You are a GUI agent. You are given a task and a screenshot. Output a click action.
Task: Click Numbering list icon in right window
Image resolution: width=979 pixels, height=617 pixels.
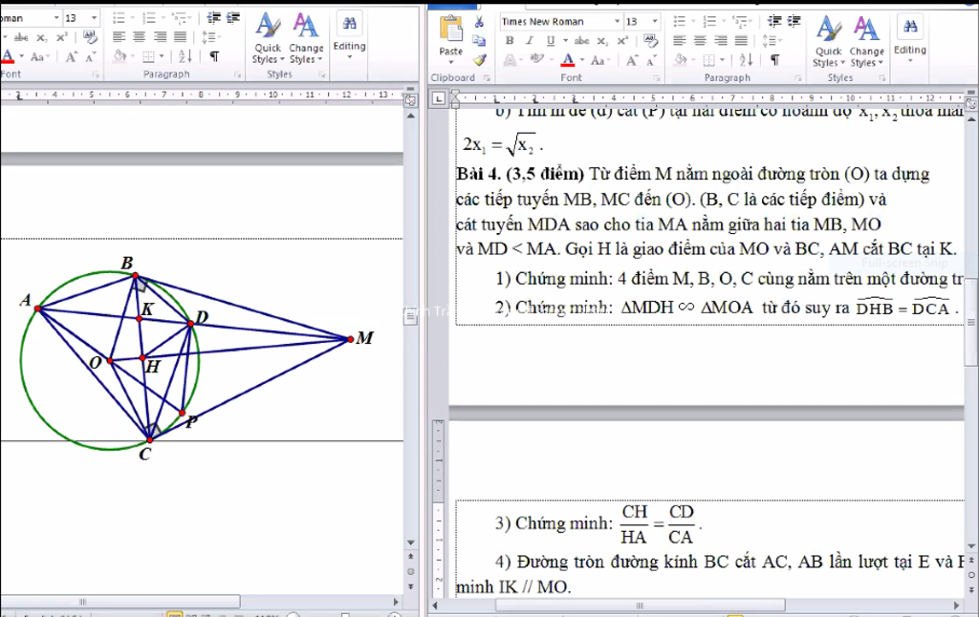[711, 22]
